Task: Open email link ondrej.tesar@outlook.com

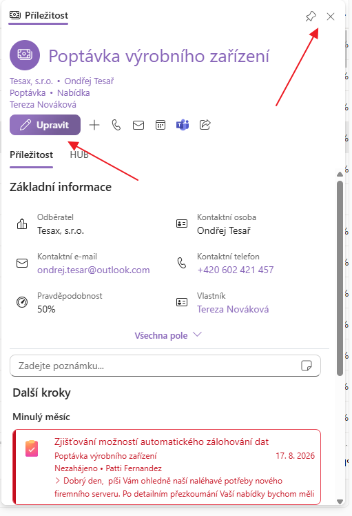Action: click(x=94, y=270)
